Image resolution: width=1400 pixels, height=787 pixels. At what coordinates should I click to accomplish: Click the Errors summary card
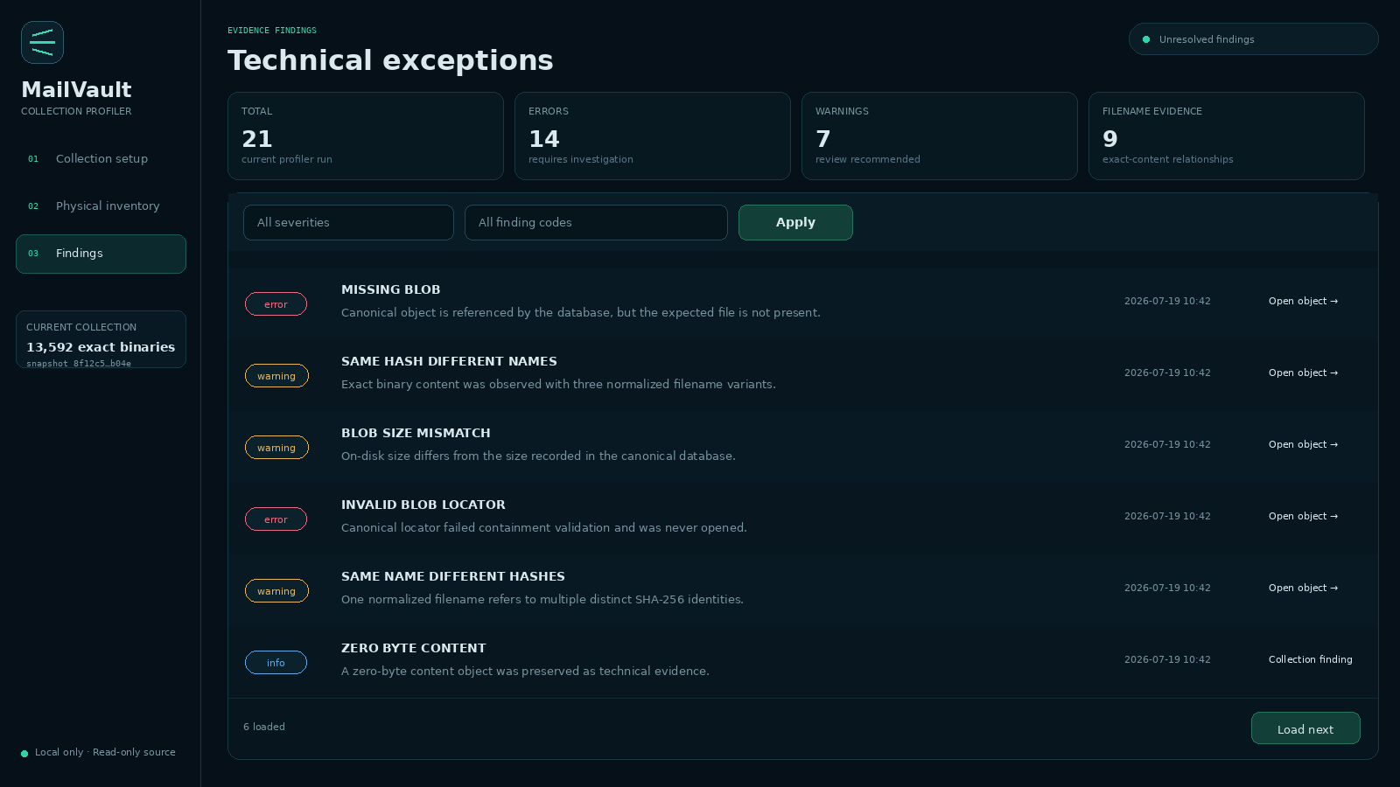653,136
